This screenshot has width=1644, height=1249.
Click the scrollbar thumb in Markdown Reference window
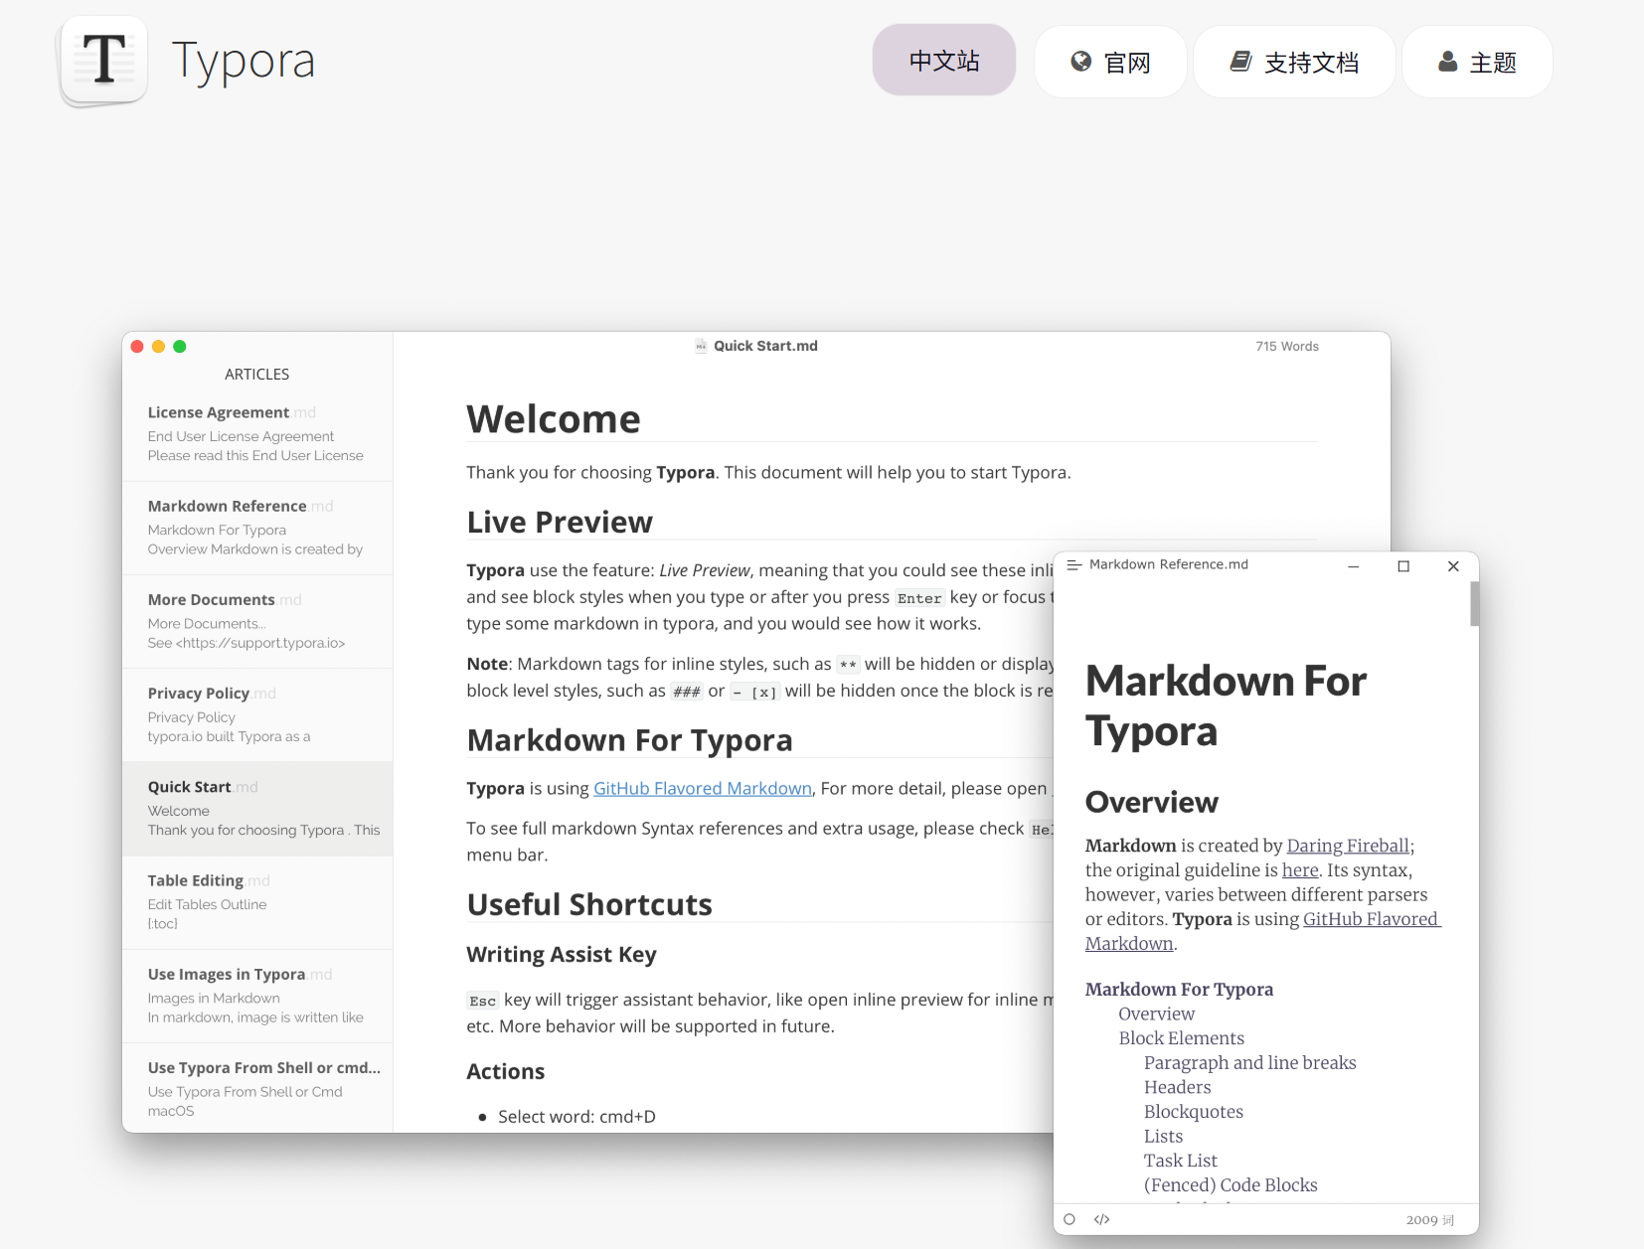point(1475,604)
